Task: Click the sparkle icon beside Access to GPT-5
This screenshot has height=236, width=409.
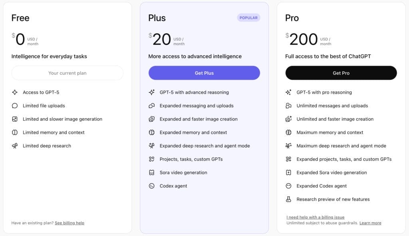Action: coord(15,92)
